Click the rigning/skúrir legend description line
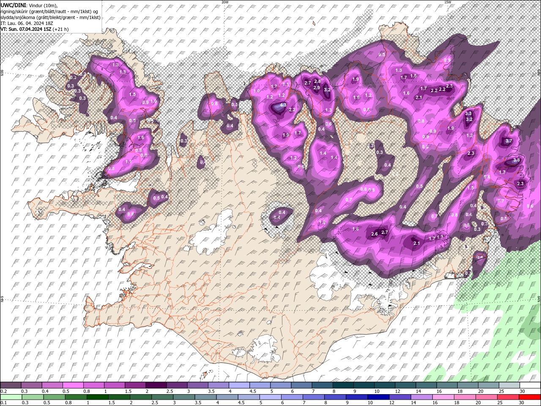 point(49,11)
